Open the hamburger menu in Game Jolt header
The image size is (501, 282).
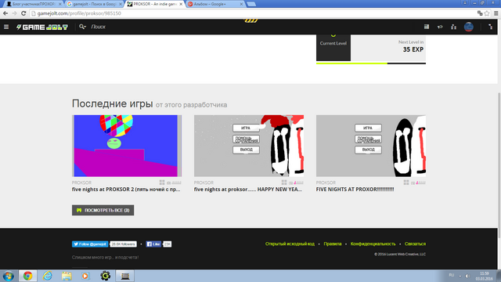(x=6, y=27)
